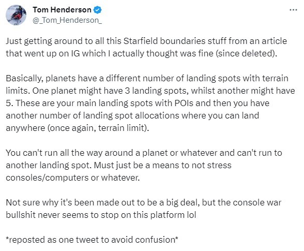The width and height of the screenshot is (304, 251).
Task: Click the "console war" phrase
Action: 257,202
